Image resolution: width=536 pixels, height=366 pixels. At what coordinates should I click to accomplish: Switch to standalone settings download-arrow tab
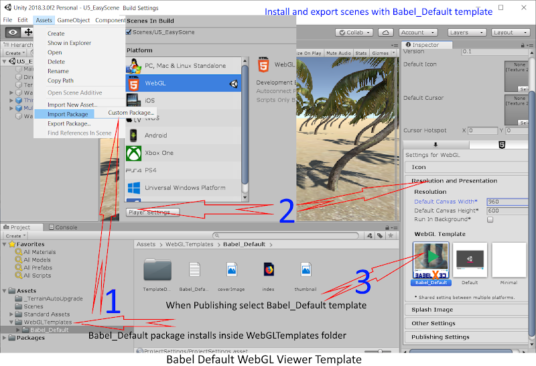(x=435, y=145)
